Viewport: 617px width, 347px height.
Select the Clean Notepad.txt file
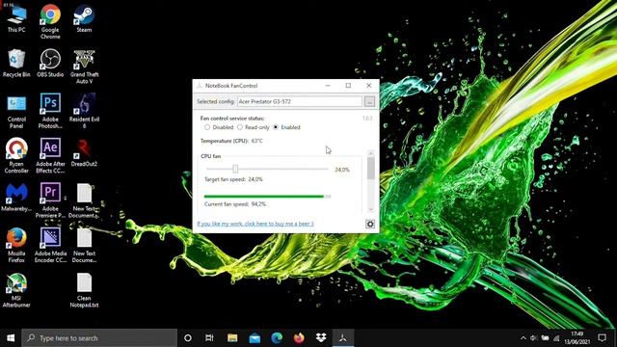point(84,290)
